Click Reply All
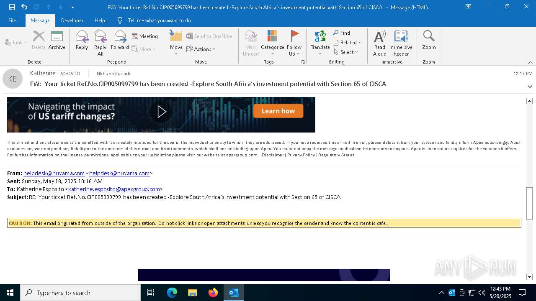Screen dimensions: 536x301 point(100,43)
